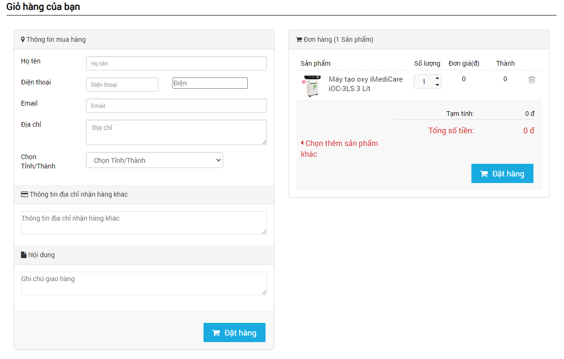Click the map pin icon beside Thông tin mua hàng
Image resolution: width=564 pixels, height=359 pixels.
(23, 40)
